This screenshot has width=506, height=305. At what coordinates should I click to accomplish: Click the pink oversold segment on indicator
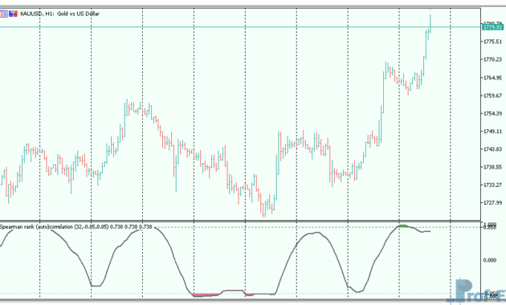206,295
